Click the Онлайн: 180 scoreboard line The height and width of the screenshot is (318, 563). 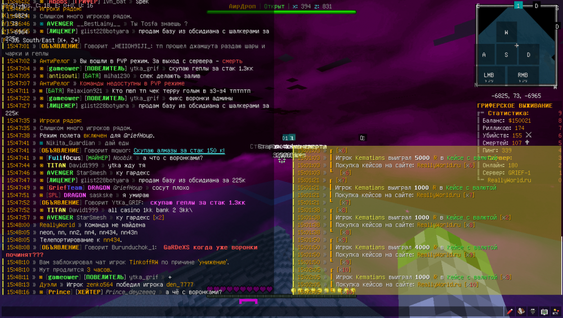point(500,165)
